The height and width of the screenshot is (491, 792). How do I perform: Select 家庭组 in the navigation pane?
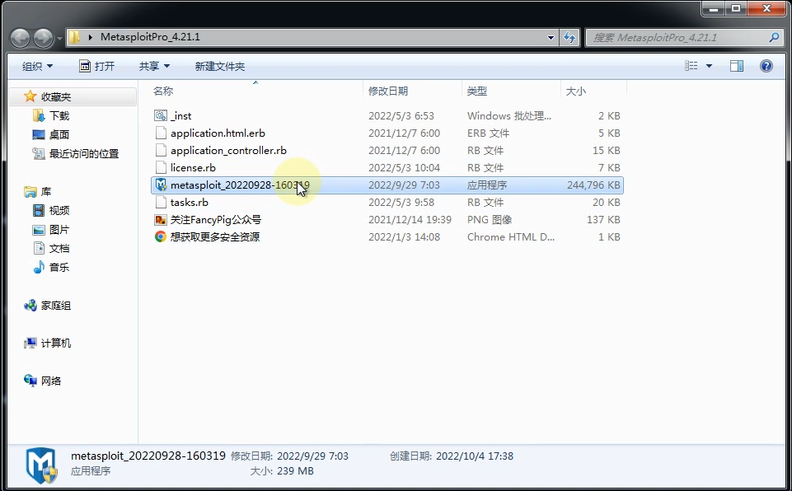(55, 306)
